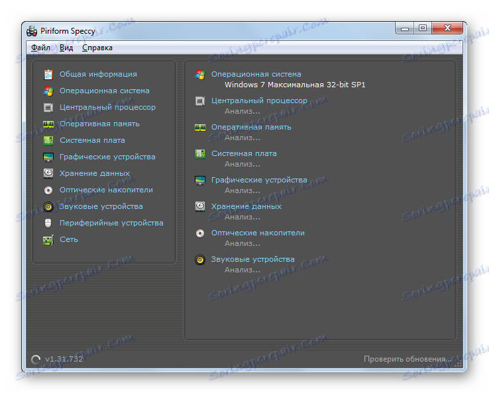Select Оперативная память in the sidebar
The height and width of the screenshot is (394, 489).
point(99,124)
